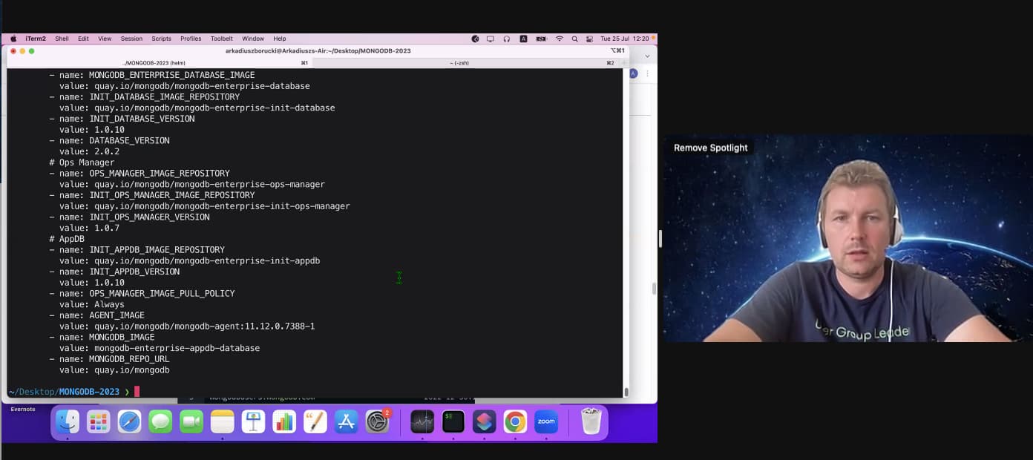Click 'AGENT_IMAGE' name line

point(97,315)
